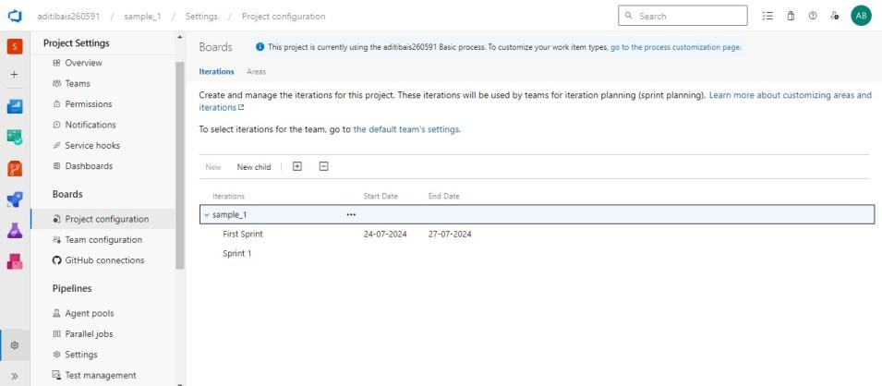Open Test Plans flask icon
This screenshot has height=386, width=882.
[14, 231]
